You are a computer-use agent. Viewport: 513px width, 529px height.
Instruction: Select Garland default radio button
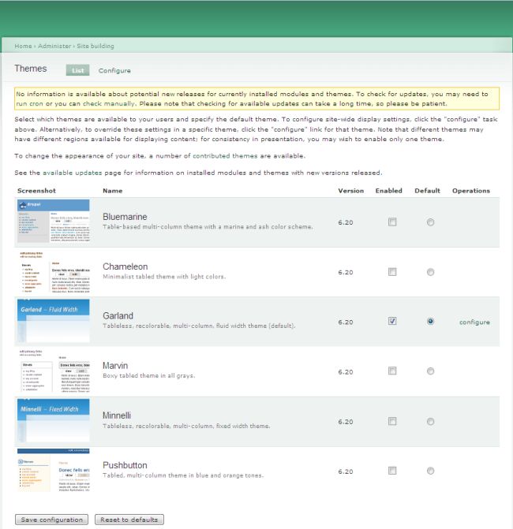point(430,321)
